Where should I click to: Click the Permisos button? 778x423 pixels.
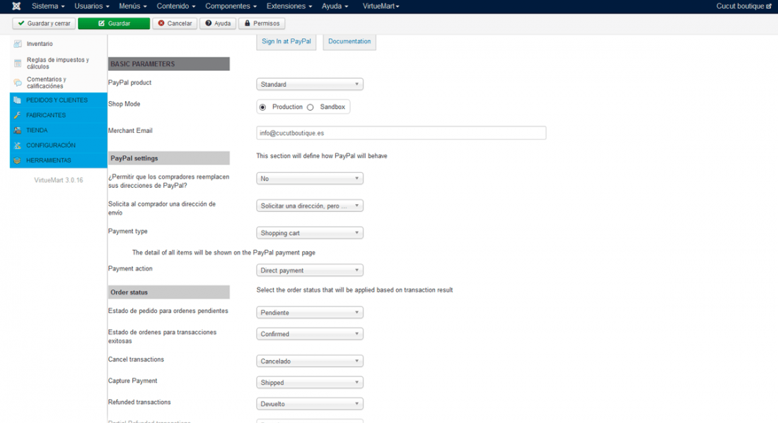click(x=262, y=23)
